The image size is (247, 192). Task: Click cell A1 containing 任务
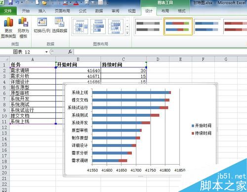[33, 65]
